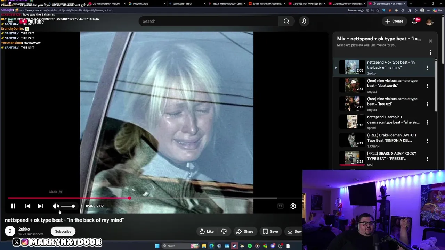This screenshot has width=445, height=250.
Task: Open 2ukko channel name link
Action: coord(24,229)
